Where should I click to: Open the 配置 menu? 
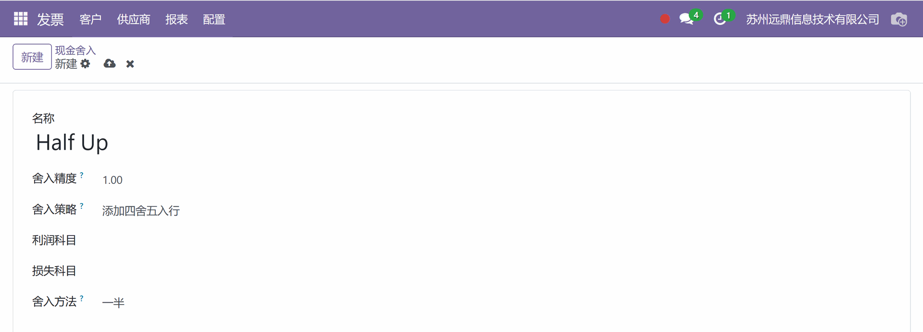(214, 19)
